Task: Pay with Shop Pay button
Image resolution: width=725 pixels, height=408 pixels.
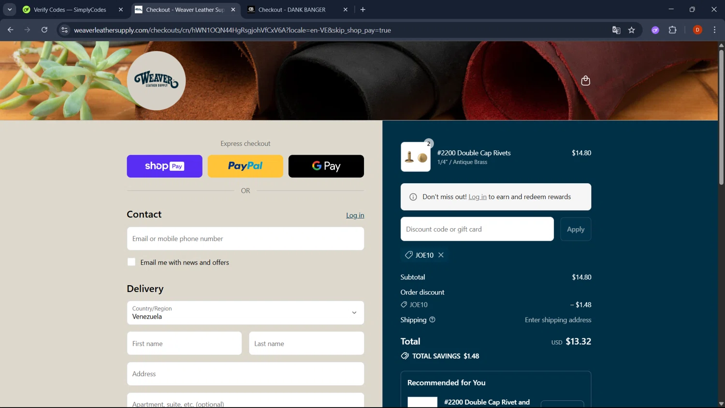Action: (x=164, y=166)
